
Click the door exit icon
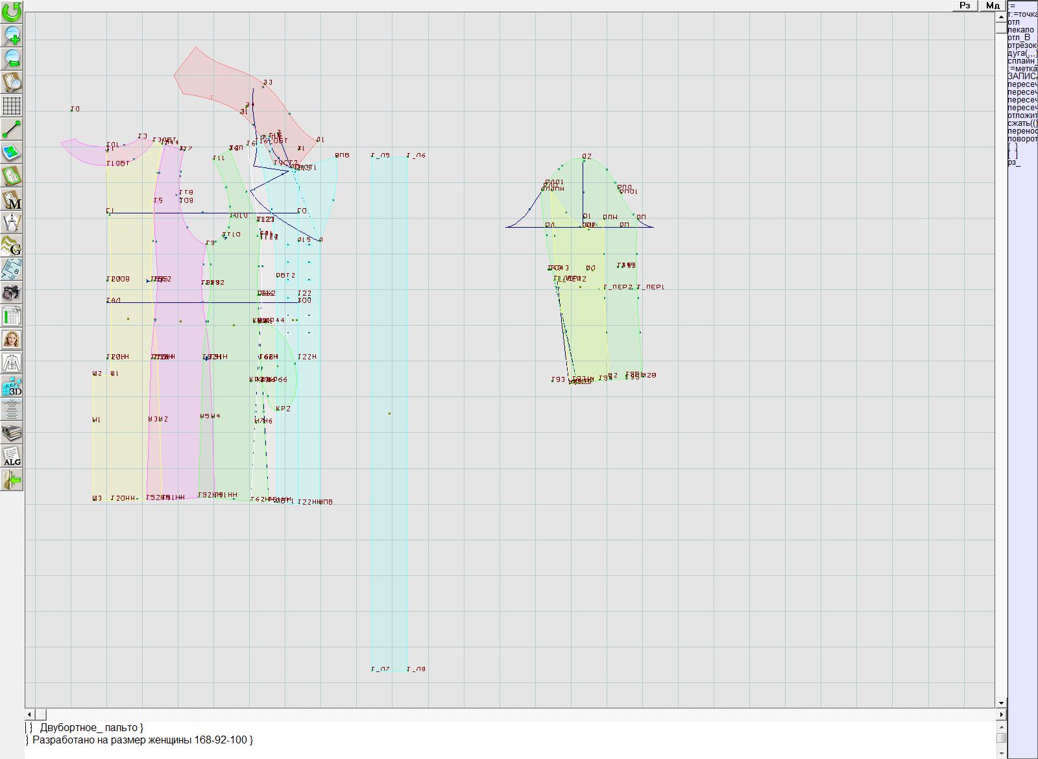tap(12, 480)
